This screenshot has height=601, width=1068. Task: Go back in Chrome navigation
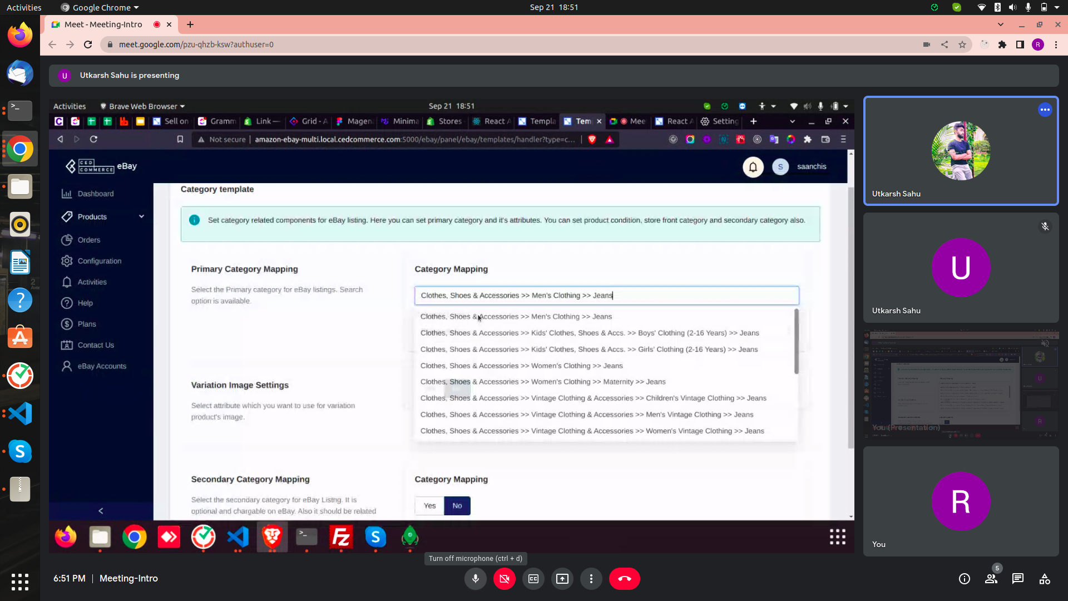pos(52,45)
